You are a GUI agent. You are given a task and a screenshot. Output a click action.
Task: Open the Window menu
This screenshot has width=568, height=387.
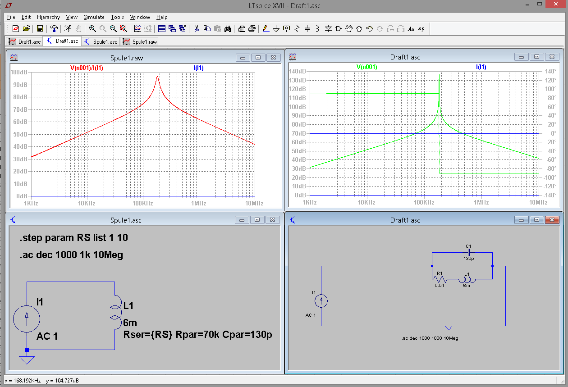coord(140,17)
